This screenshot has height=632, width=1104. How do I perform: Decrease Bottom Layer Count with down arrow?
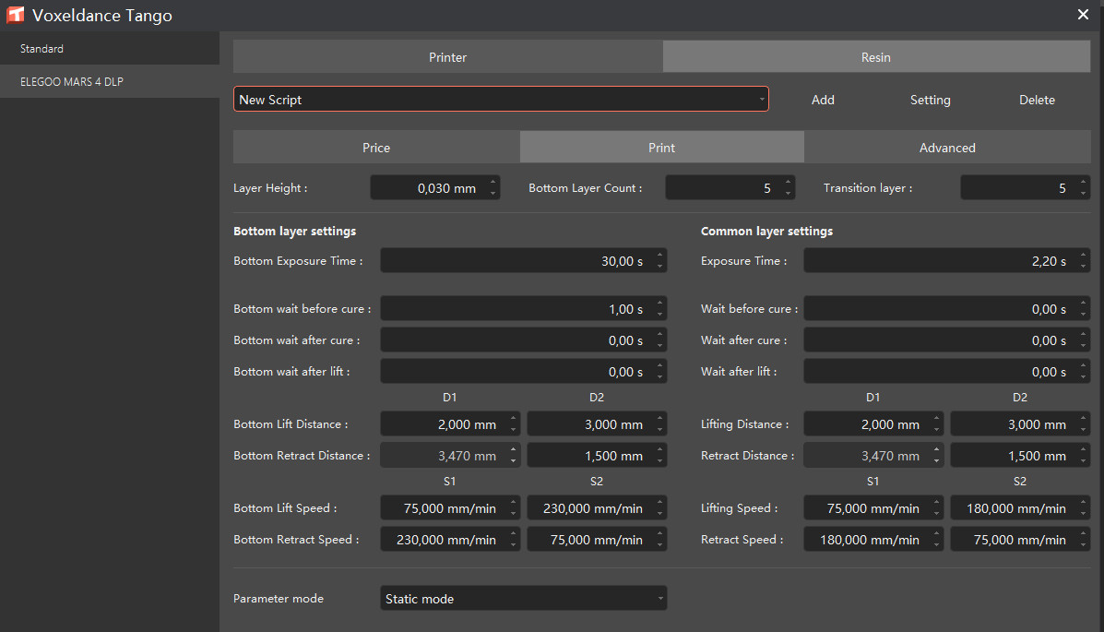[x=789, y=194]
